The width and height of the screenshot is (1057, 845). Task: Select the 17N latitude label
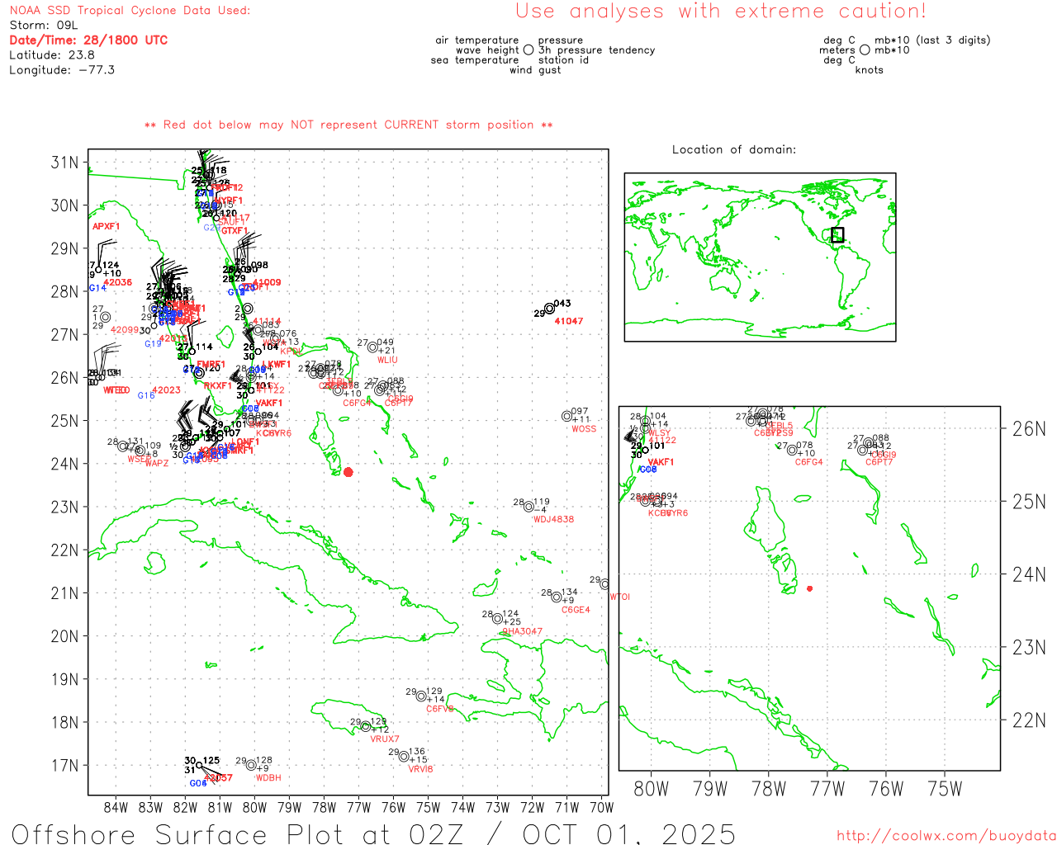[64, 765]
